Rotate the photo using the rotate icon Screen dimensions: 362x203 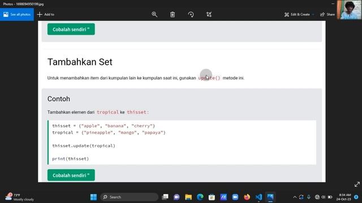click(x=191, y=15)
